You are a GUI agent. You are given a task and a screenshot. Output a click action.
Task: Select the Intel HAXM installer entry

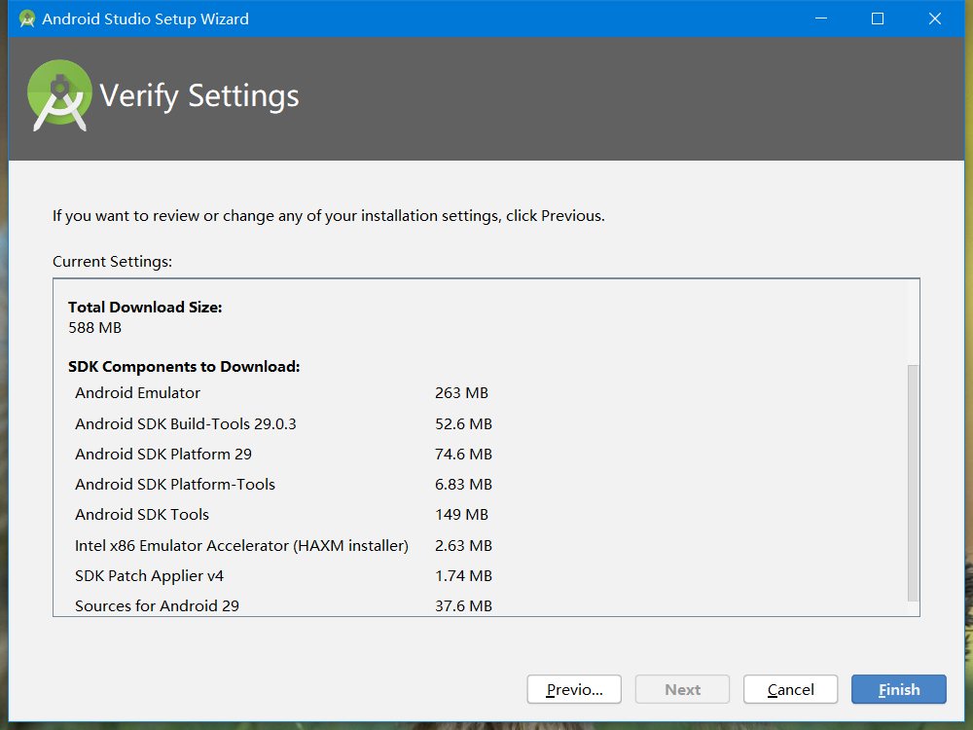pos(241,545)
